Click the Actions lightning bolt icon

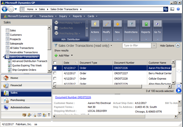(95, 24)
